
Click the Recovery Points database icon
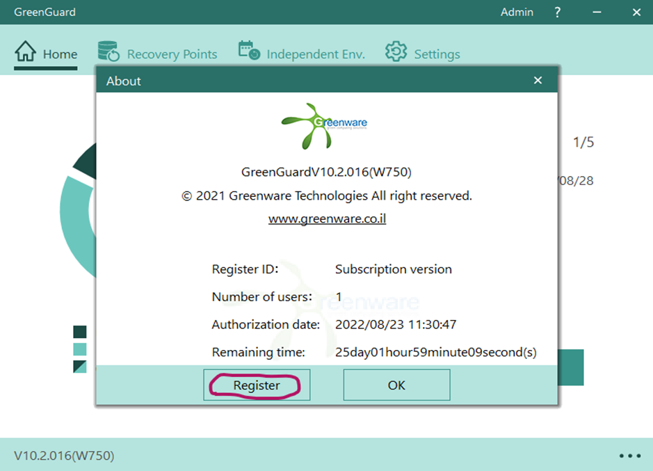pyautogui.click(x=108, y=51)
